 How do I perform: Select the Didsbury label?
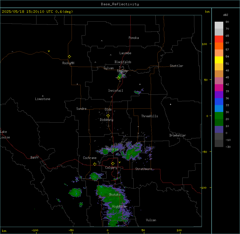click(106, 120)
